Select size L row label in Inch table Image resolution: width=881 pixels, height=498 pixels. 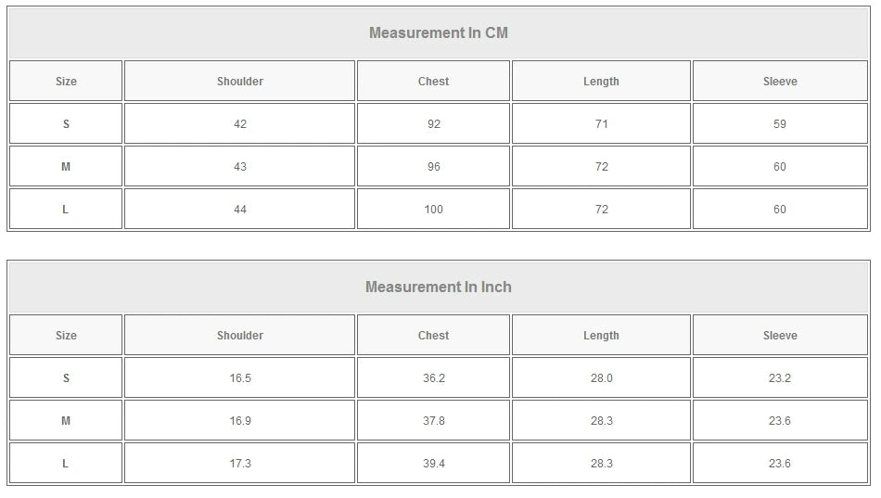66,464
